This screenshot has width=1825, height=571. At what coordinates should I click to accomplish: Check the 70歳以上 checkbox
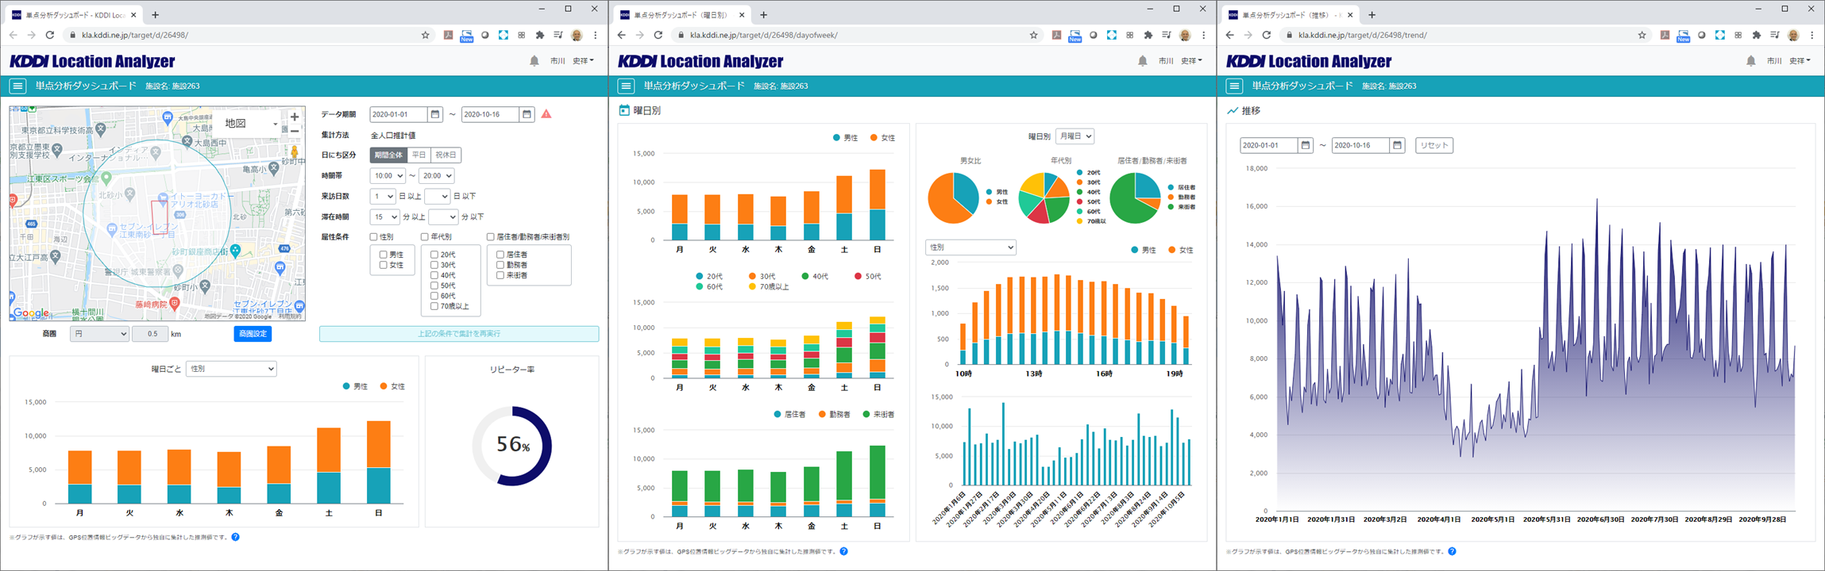click(x=434, y=306)
